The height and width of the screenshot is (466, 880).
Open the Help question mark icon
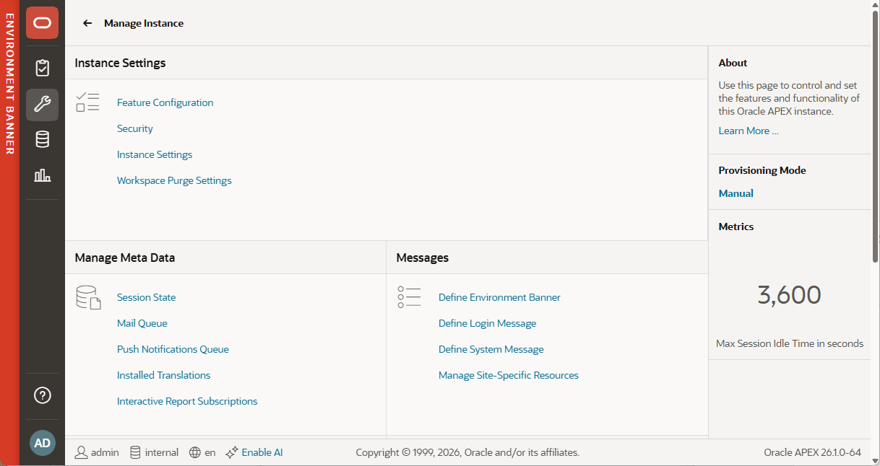tap(42, 395)
